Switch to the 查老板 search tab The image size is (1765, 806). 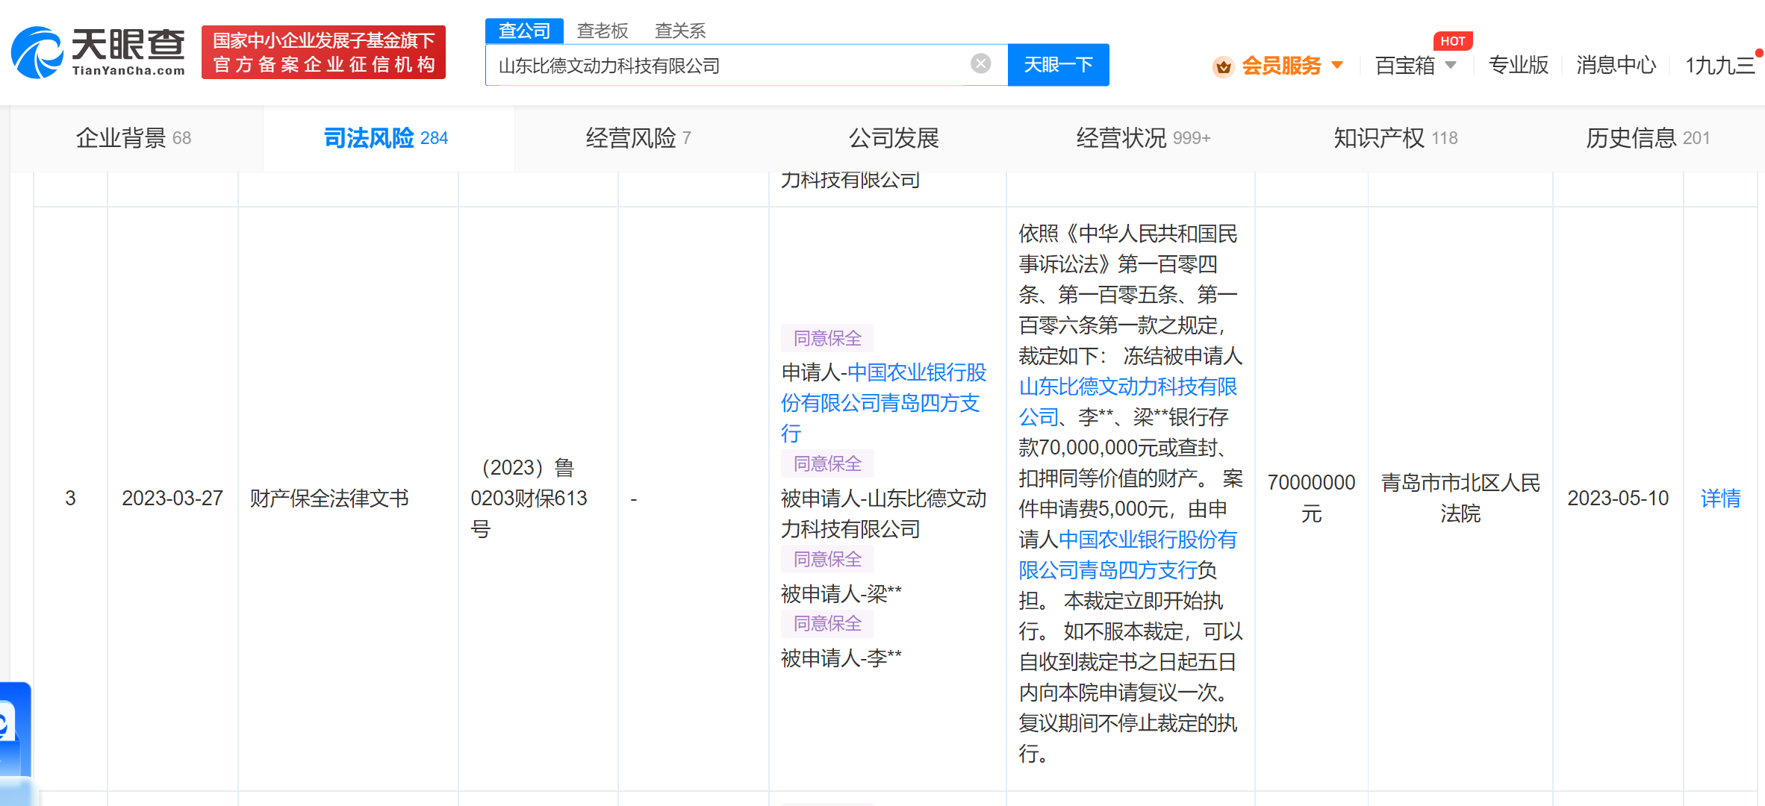603,31
